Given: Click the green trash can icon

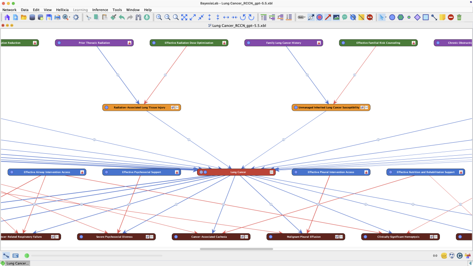Looking at the screenshot, I should [x=459, y=17].
